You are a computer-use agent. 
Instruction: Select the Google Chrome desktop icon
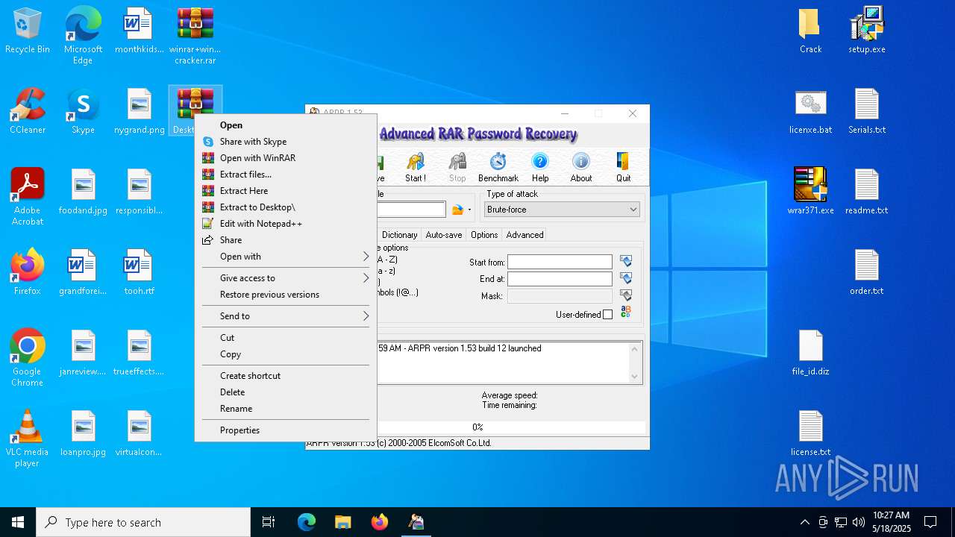pos(28,358)
